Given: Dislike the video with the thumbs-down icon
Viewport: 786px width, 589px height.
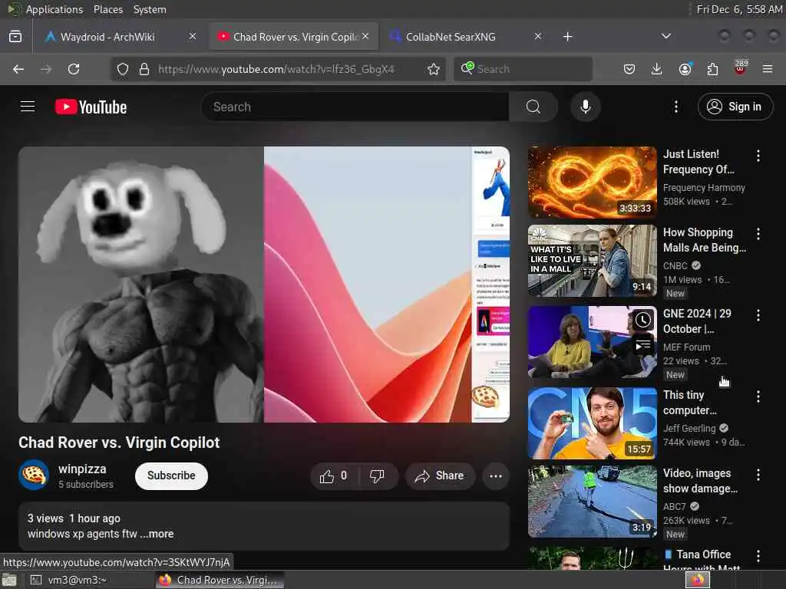Looking at the screenshot, I should 377,475.
